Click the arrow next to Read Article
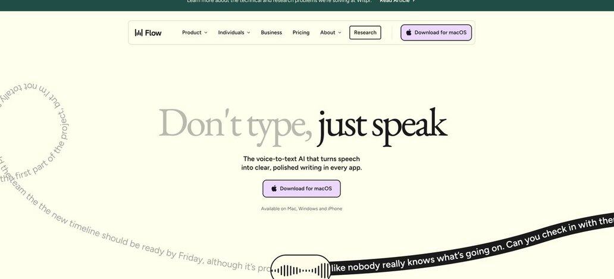The width and height of the screenshot is (614, 279). (414, 1)
